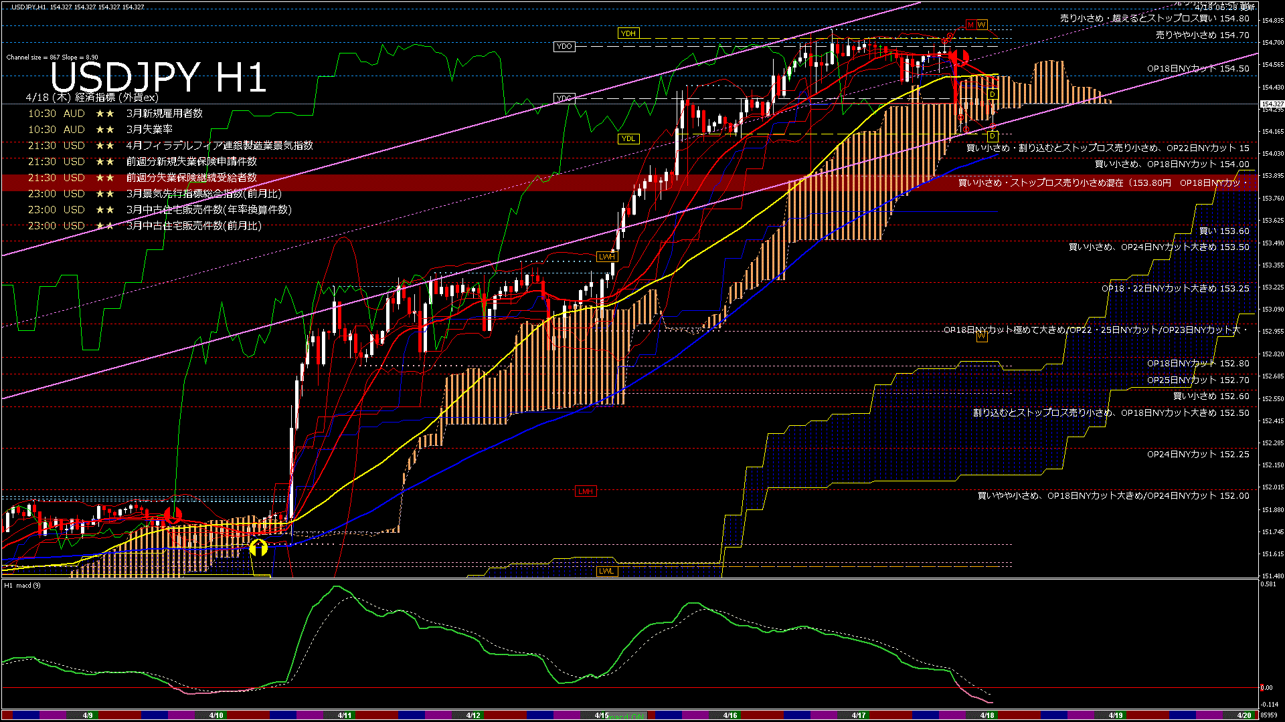The width and height of the screenshot is (1285, 722).
Task: Click the 売りやや小さめ 154.70 order label
Action: click(1202, 35)
